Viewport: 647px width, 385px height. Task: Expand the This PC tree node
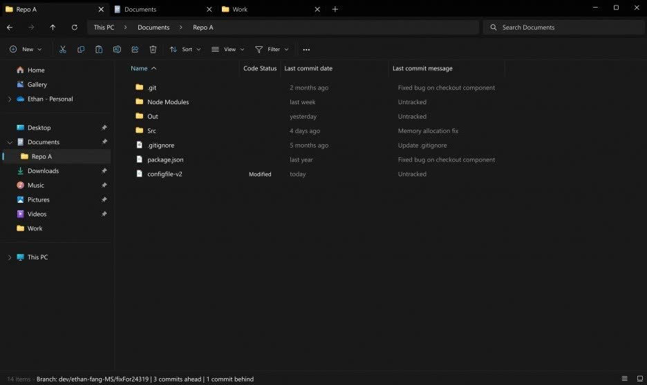coord(9,257)
